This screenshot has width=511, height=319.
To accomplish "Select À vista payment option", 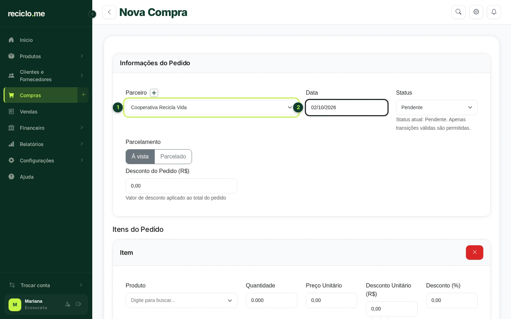I will (140, 157).
